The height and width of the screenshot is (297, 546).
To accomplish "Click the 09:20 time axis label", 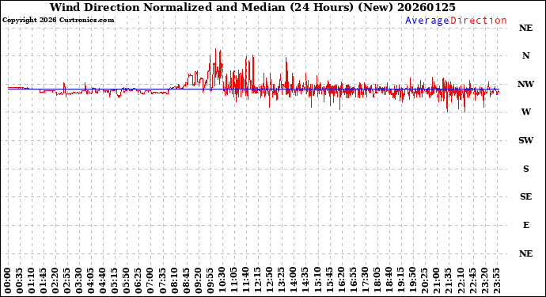I will [199, 281].
